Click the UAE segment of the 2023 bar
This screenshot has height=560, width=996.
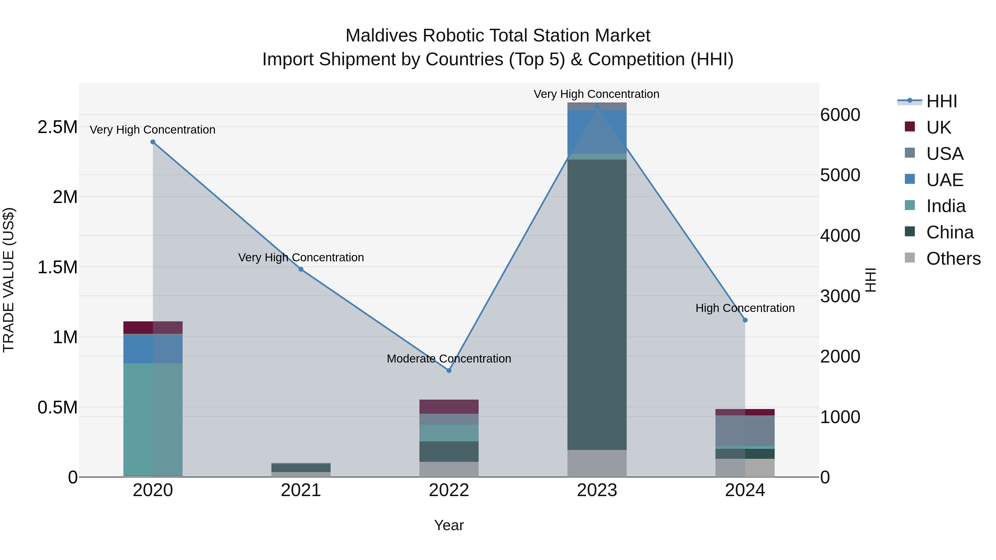click(x=597, y=132)
